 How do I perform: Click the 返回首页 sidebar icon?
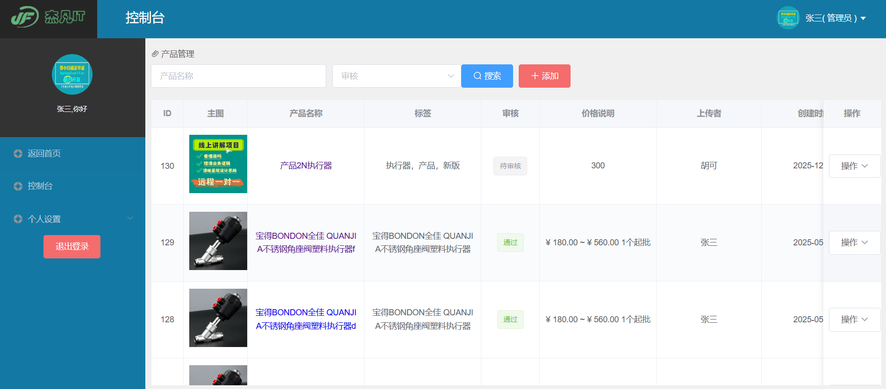pyautogui.click(x=18, y=153)
